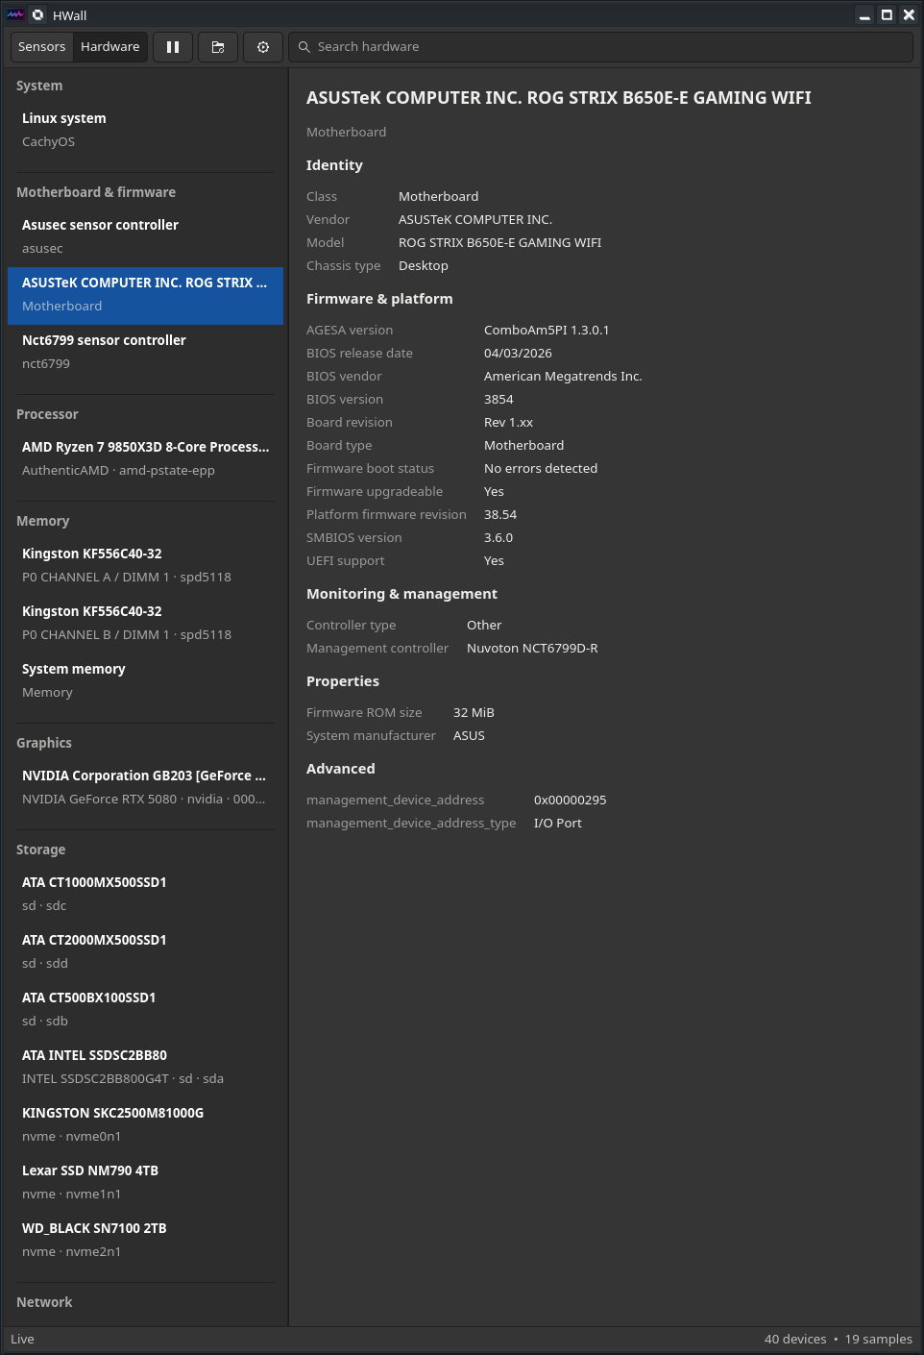The image size is (924, 1355).
Task: Click the Model ROG STRIX B650E-E value
Action: pos(500,242)
